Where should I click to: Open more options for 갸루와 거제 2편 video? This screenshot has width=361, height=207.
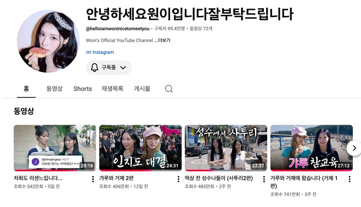(x=178, y=179)
